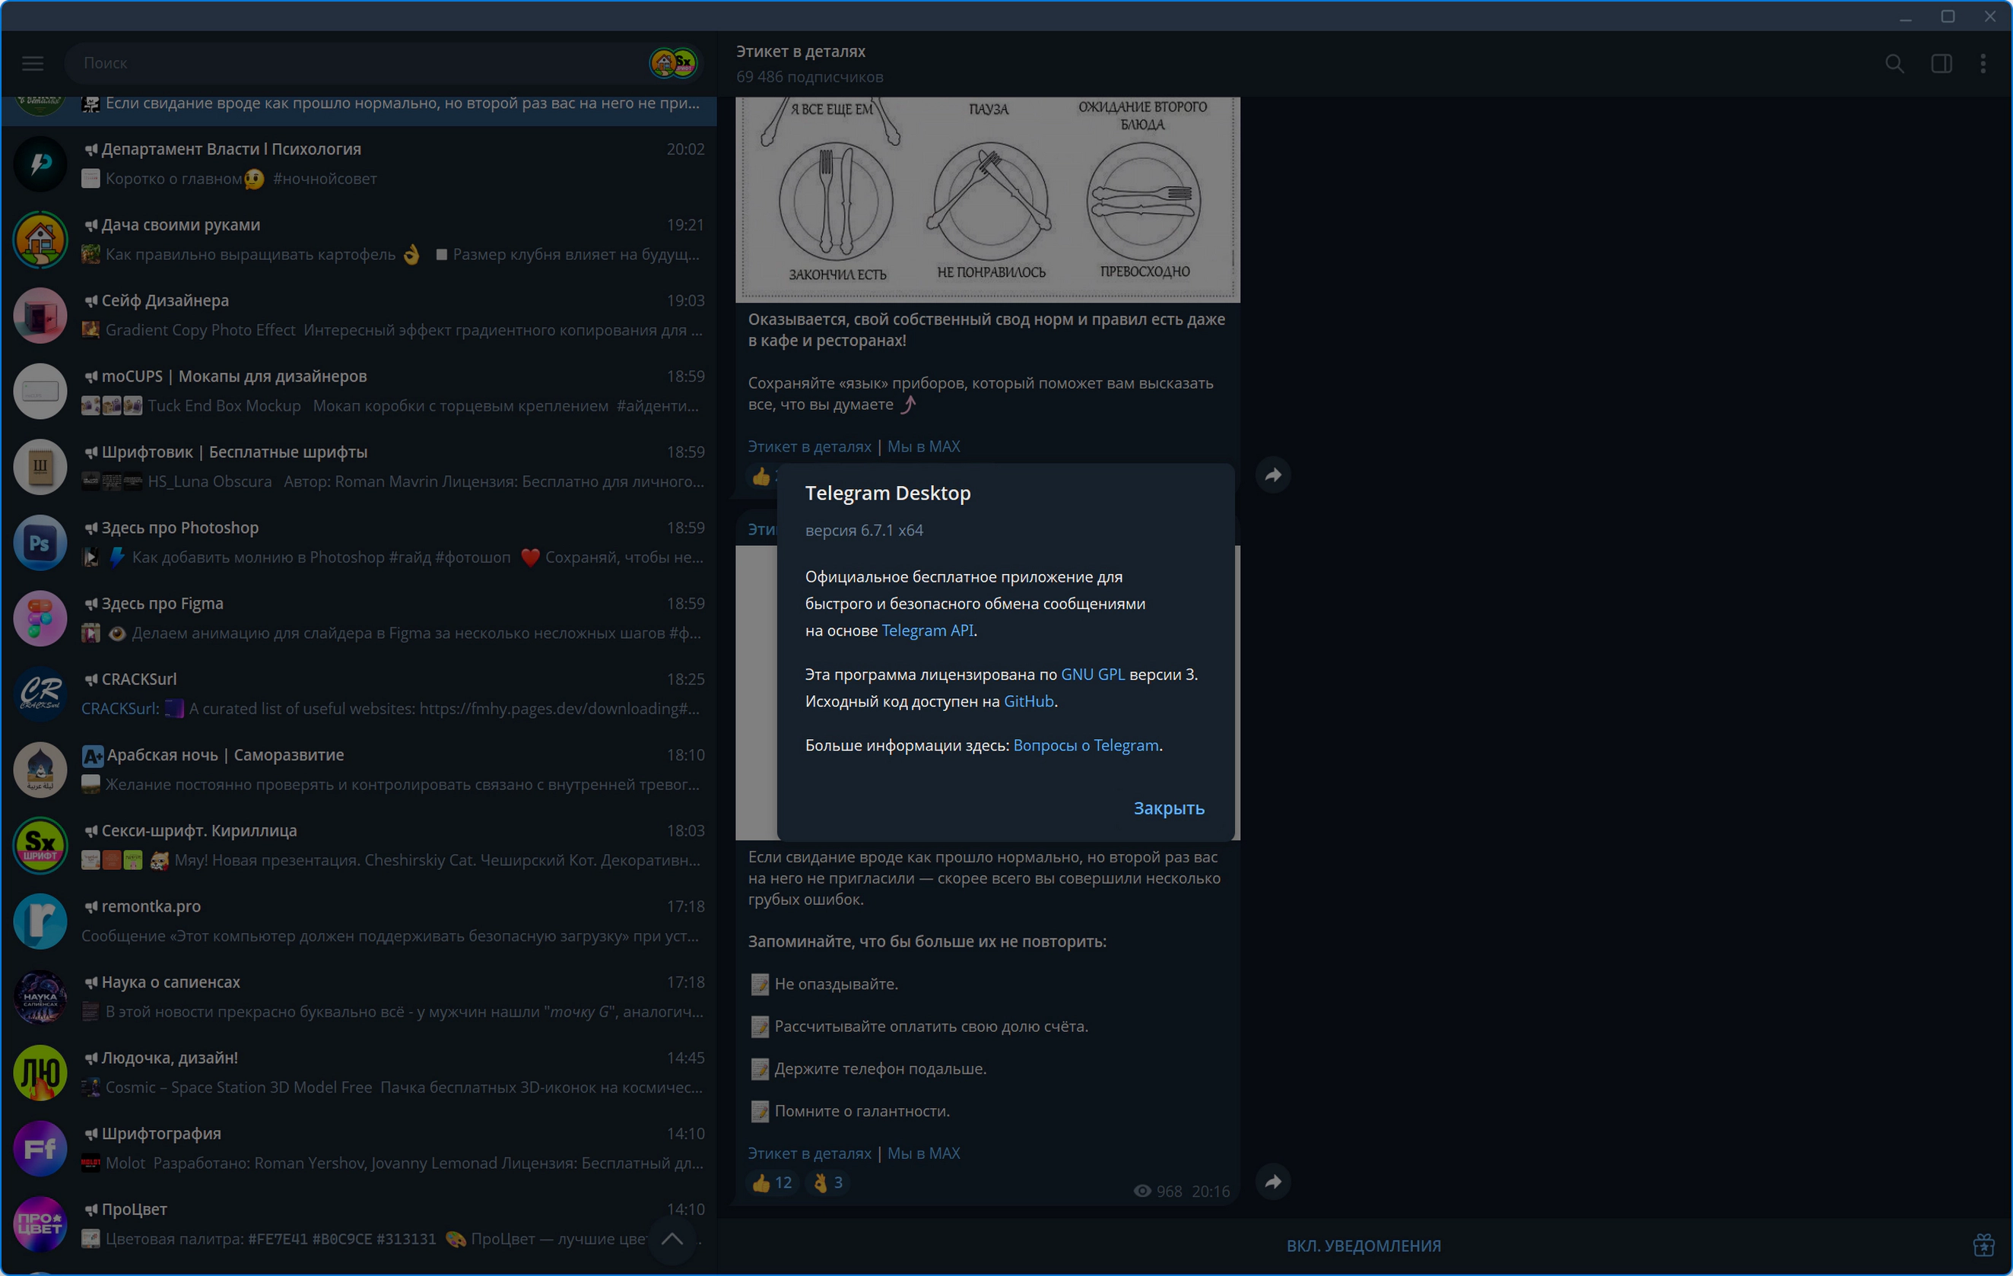
Task: Open the hamburger main menu
Action: (33, 64)
